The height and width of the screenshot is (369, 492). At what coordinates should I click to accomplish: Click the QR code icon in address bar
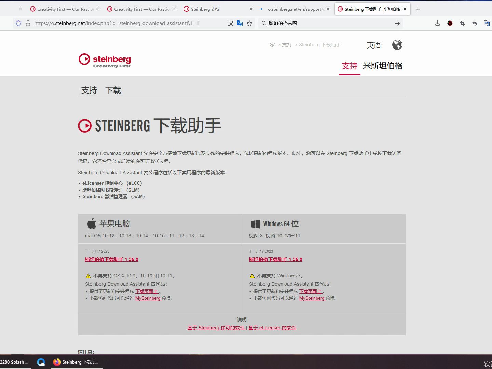230,23
